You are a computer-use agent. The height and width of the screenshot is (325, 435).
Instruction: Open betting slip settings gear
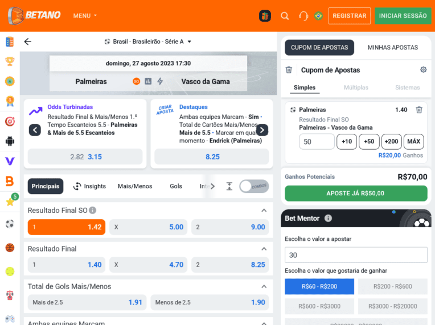tap(423, 69)
